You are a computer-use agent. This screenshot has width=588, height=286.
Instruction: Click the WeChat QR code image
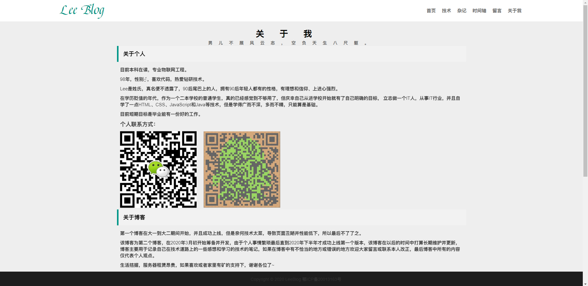point(158,169)
